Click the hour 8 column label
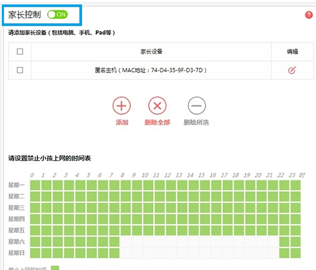Image resolution: width=316 pixels, height=270 pixels. [122, 175]
